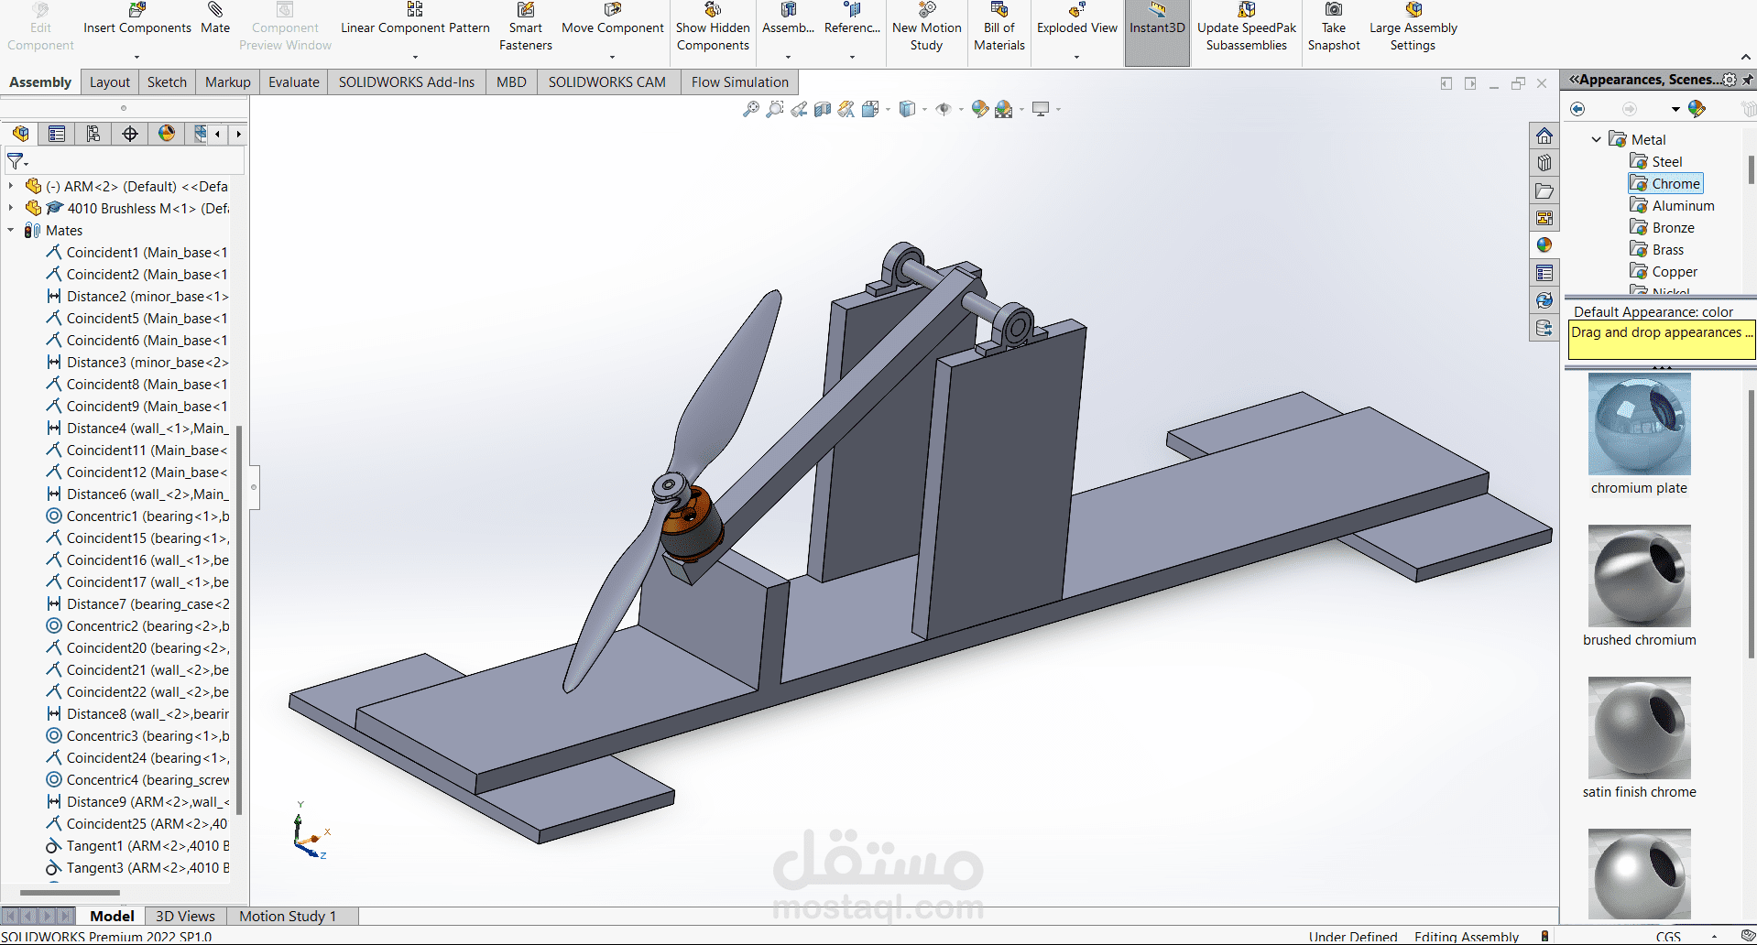Open the Linear Component Pattern dropdown arrow

click(415, 58)
